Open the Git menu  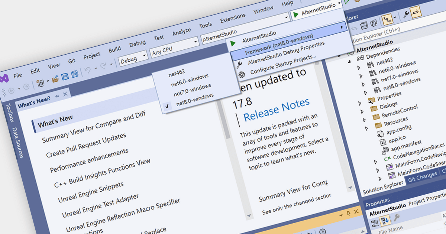pyautogui.click(x=72, y=61)
